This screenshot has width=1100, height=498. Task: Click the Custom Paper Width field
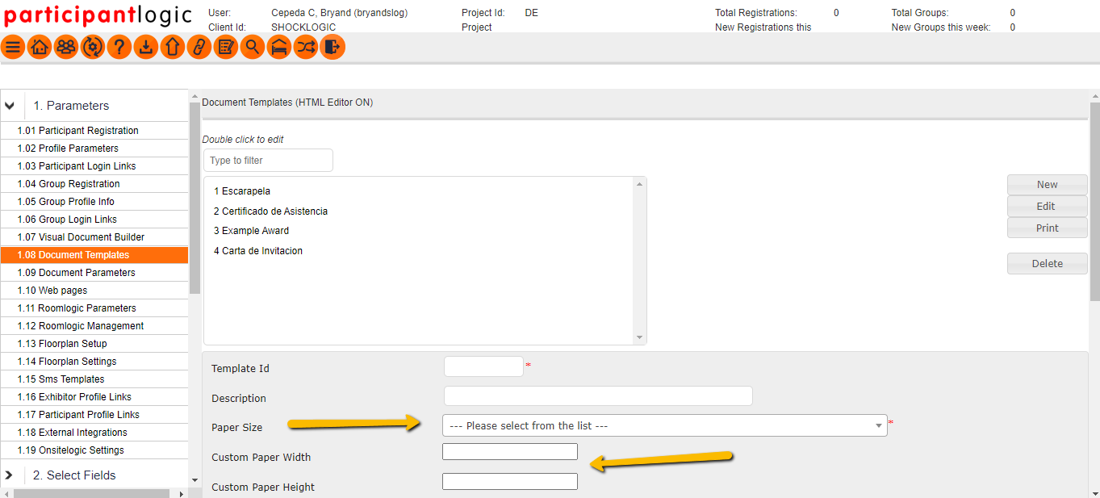(x=510, y=452)
